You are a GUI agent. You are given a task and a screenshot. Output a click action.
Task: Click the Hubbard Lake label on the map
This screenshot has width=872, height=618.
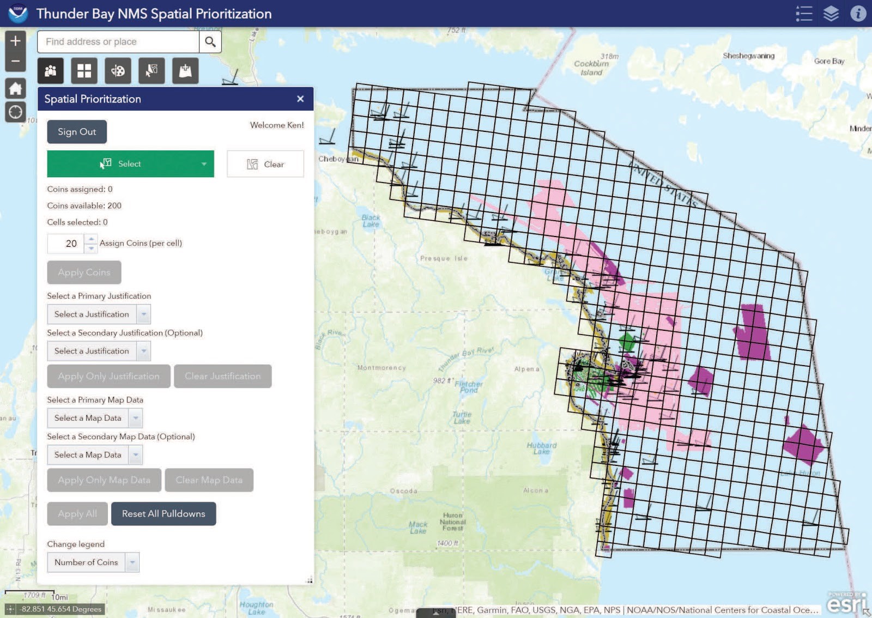pyautogui.click(x=542, y=449)
